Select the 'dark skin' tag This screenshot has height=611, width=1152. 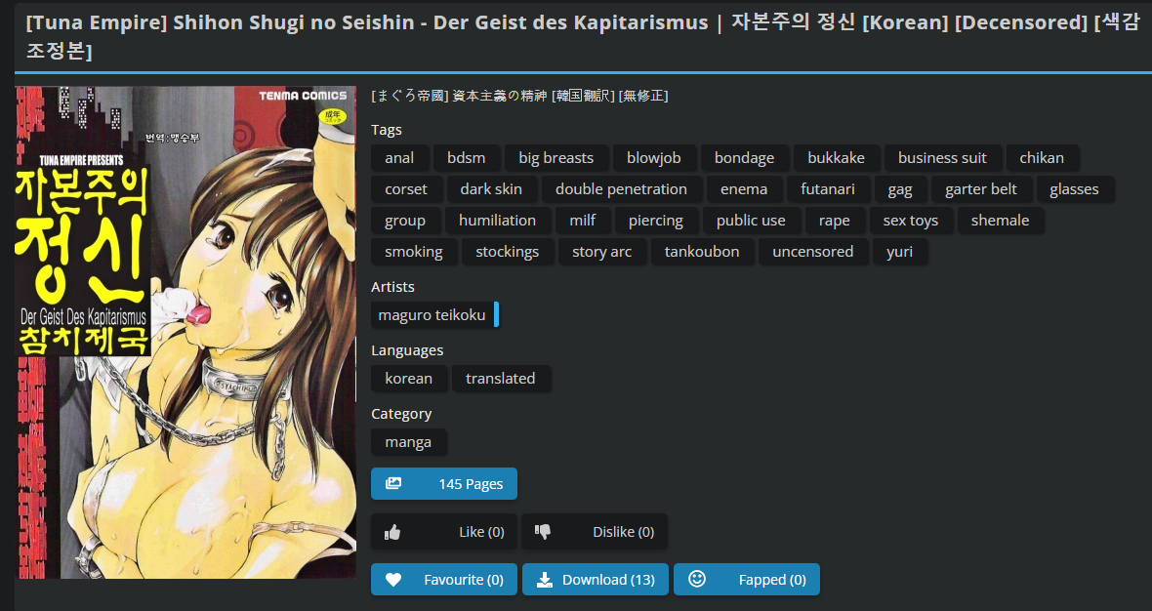click(491, 188)
